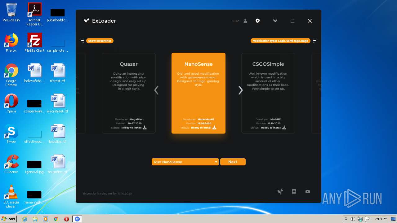Image resolution: width=397 pixels, height=223 pixels.
Task: Open the chat community icon in the footer
Action: pos(294,192)
